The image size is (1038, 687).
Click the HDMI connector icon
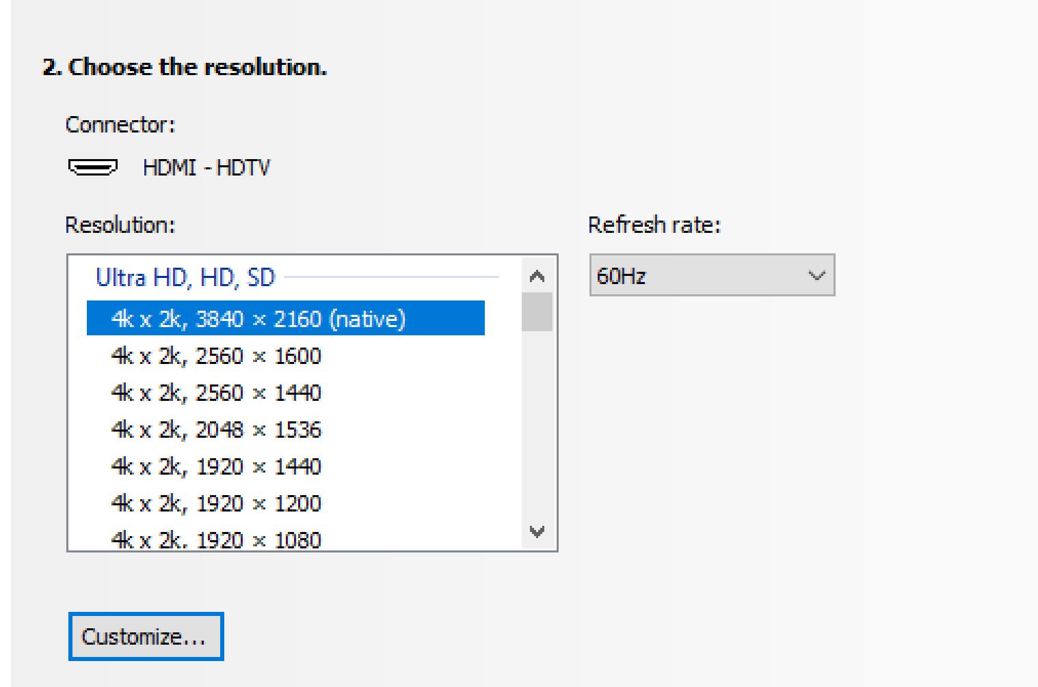[93, 167]
